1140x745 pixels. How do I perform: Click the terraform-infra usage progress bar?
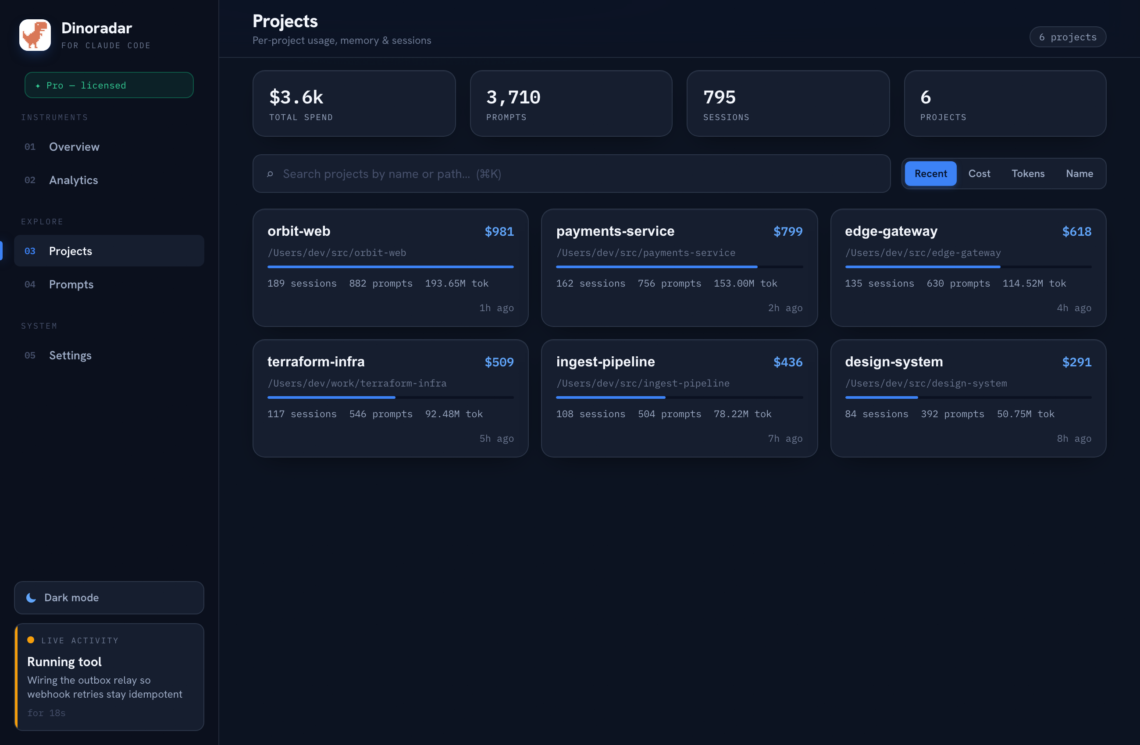390,397
